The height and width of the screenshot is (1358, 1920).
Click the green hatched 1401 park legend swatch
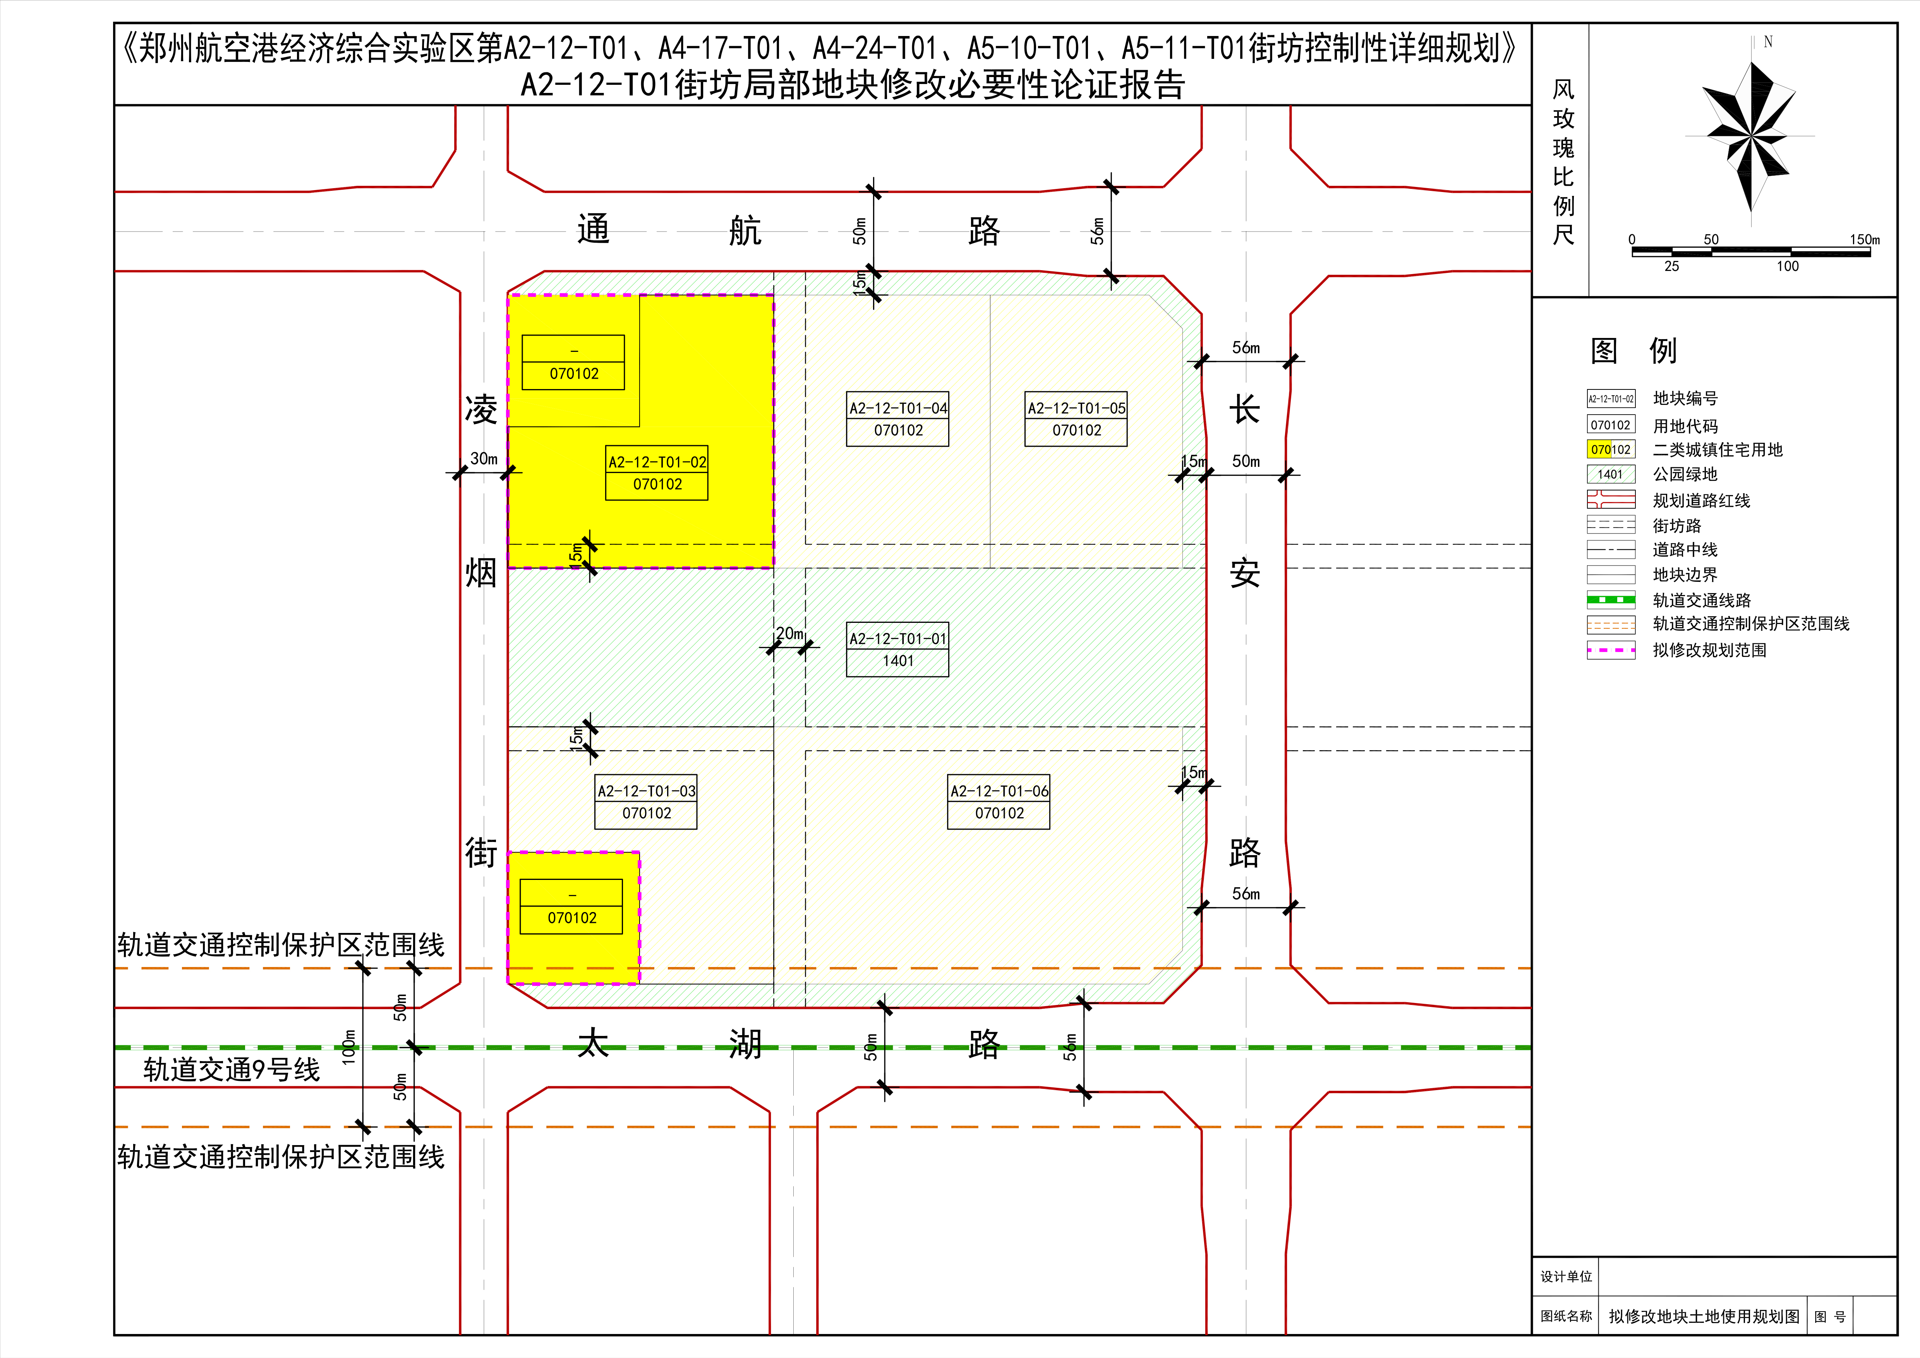(1611, 474)
